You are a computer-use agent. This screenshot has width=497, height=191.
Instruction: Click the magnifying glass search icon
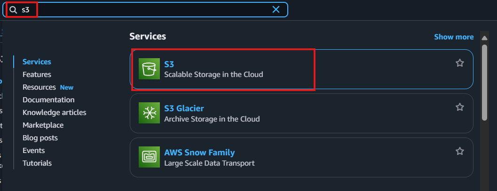point(13,10)
